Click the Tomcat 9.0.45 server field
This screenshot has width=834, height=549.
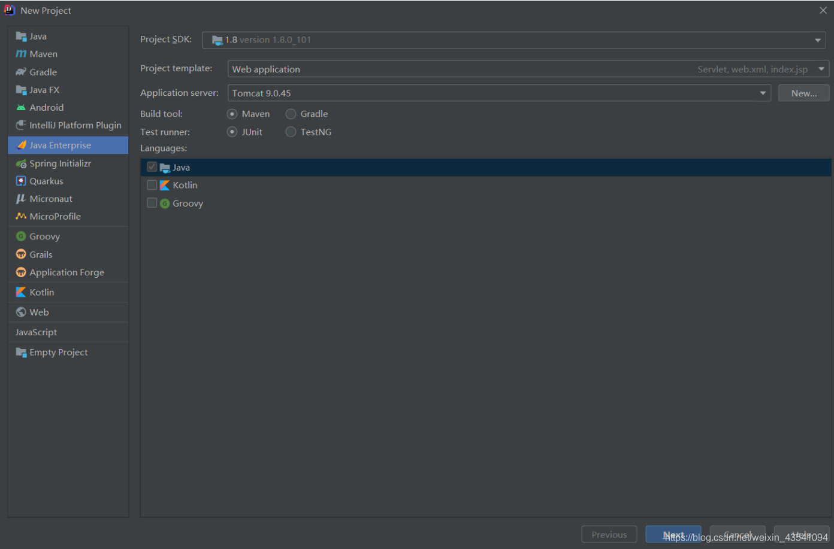coord(499,93)
